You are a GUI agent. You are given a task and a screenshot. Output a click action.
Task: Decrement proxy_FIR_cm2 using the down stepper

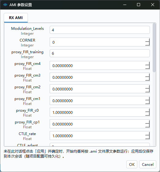pos(147,91)
